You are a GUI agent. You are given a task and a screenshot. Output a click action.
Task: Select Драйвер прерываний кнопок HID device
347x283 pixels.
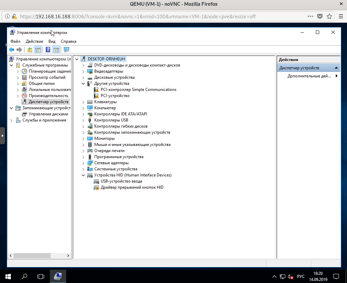(x=132, y=187)
